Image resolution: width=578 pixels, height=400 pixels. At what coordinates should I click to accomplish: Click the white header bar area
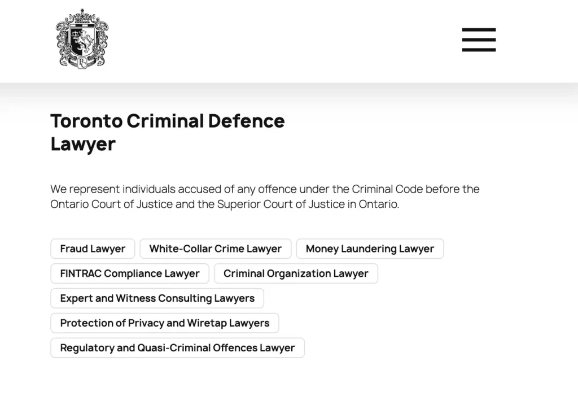coord(282,40)
